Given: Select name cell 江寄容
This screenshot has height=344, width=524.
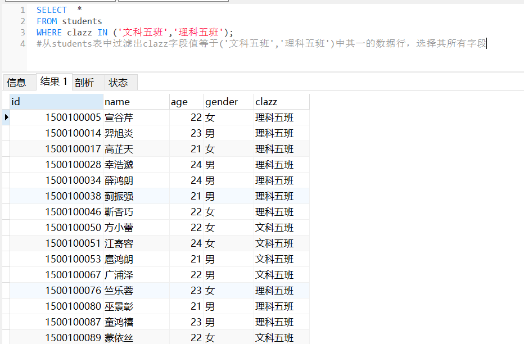Looking at the screenshot, I should 136,243.
